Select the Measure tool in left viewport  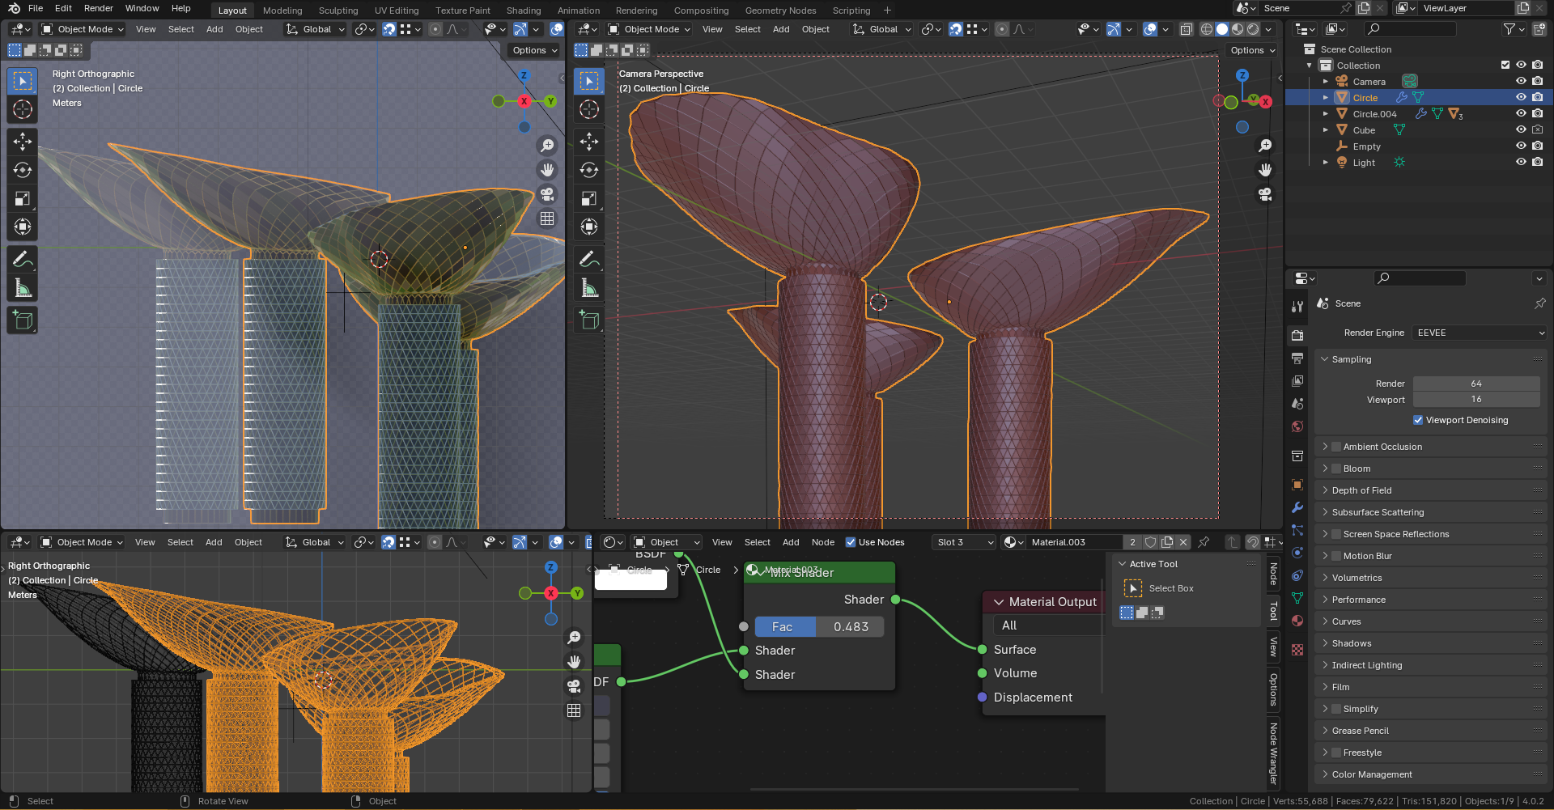click(23, 288)
